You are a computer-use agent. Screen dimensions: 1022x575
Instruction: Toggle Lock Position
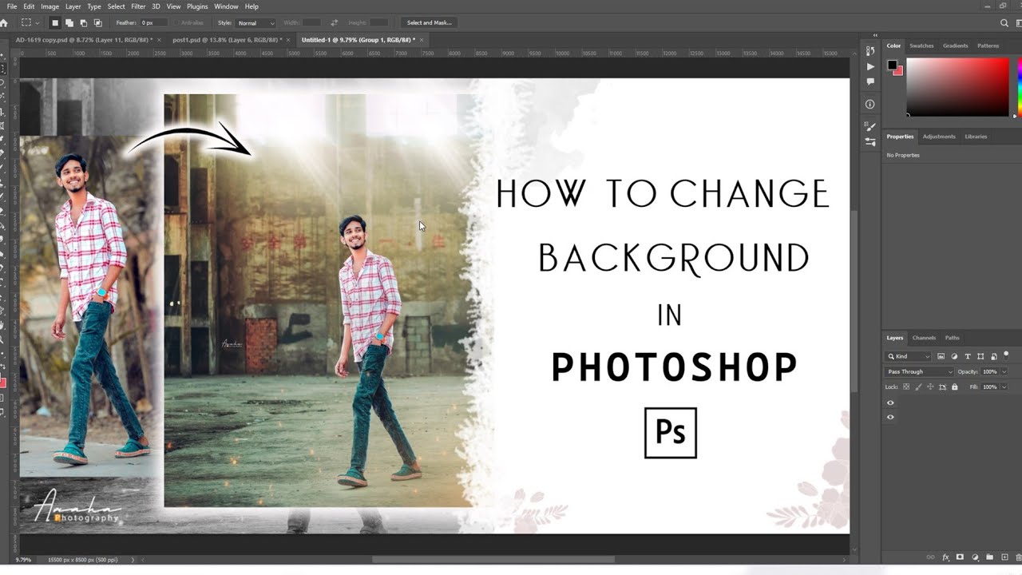[x=930, y=387]
